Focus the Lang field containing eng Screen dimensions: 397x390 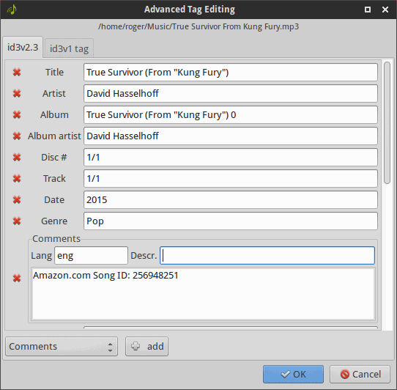click(91, 256)
